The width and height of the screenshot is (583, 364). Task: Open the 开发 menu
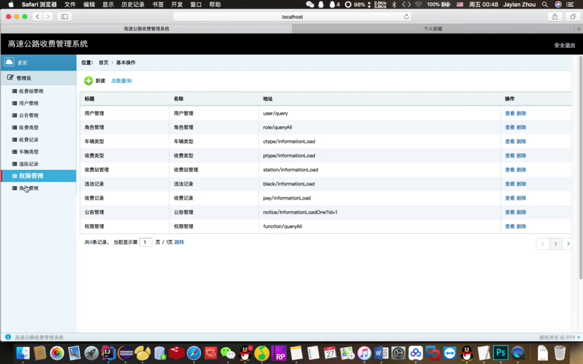point(177,5)
